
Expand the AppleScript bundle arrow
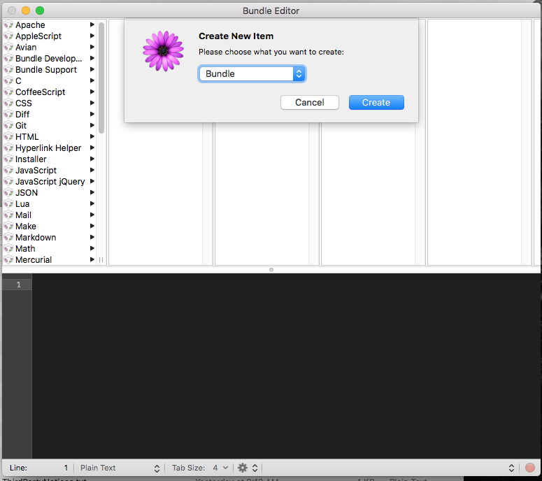[x=92, y=36]
